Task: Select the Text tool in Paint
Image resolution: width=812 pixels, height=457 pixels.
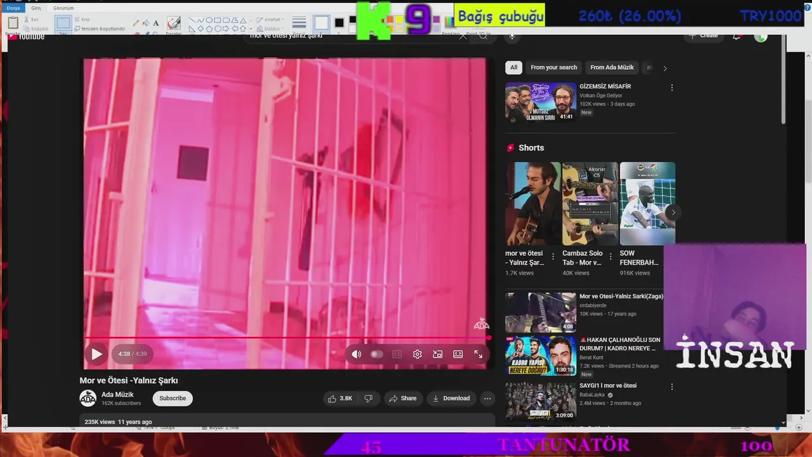Action: tap(156, 23)
